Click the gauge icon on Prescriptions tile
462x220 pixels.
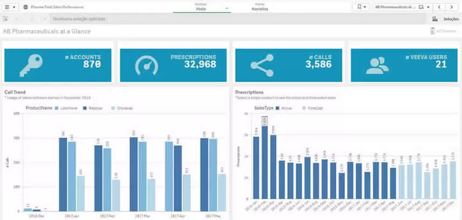pos(146,65)
